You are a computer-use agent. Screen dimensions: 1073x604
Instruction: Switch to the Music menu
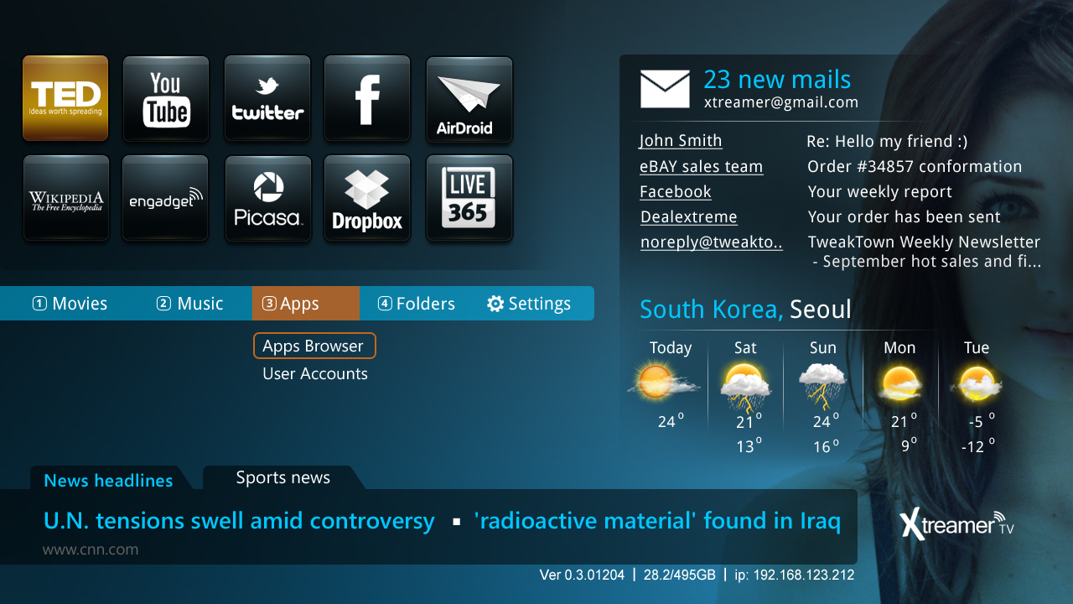click(x=190, y=304)
